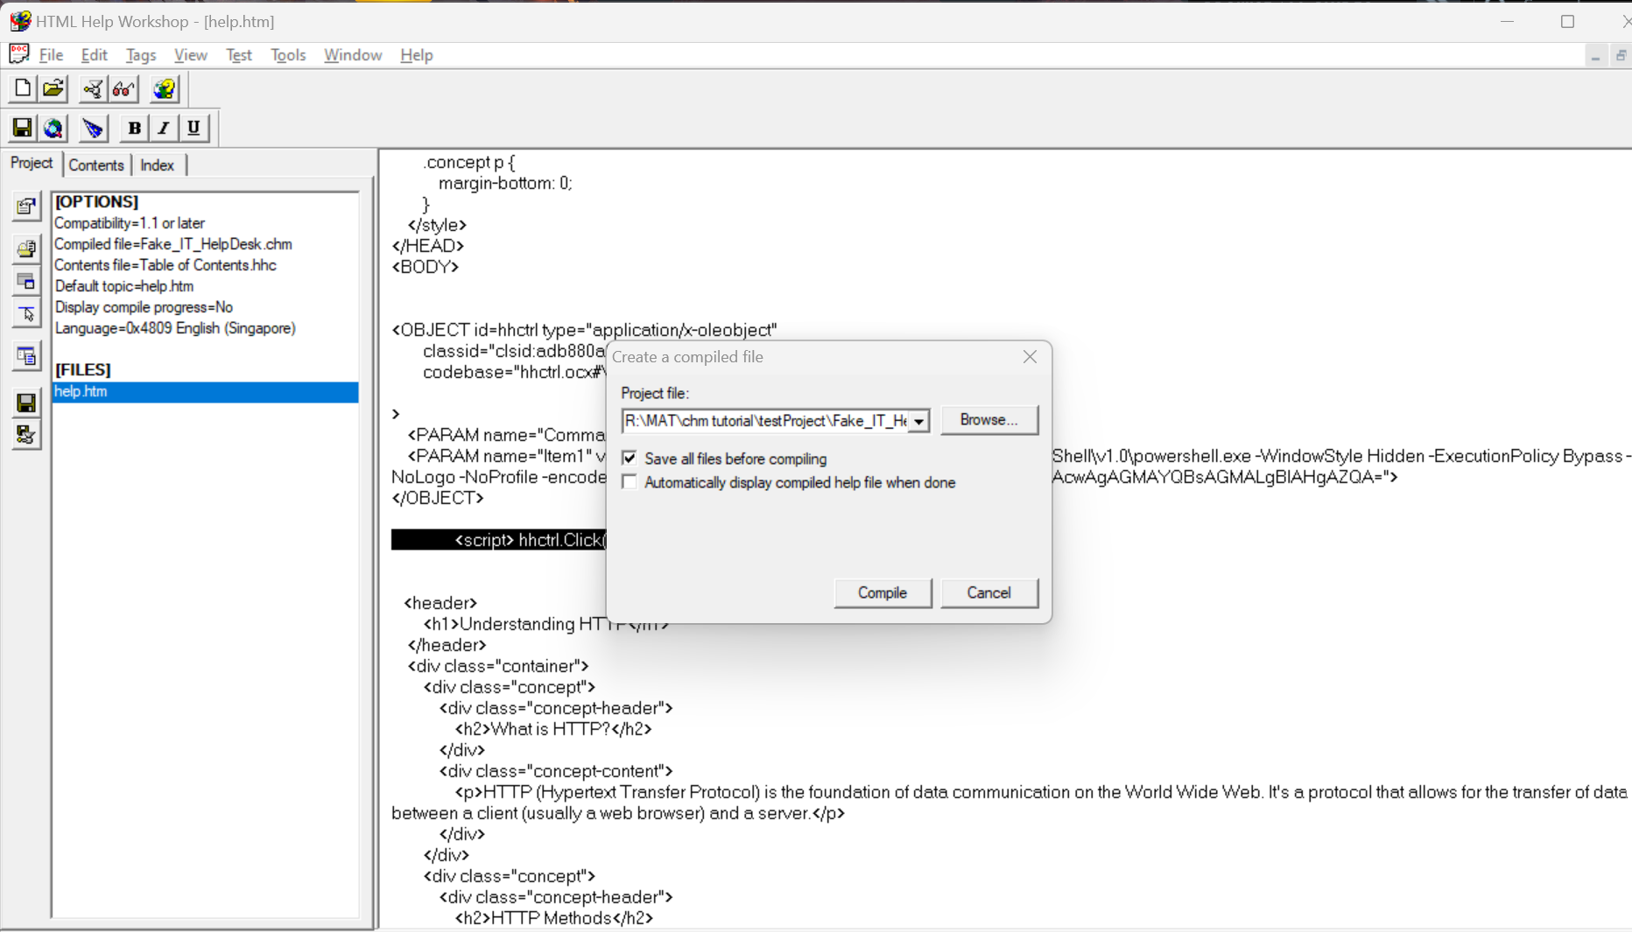
Task: Click the Contents file=Table of Contents.hhc line
Action: point(165,265)
